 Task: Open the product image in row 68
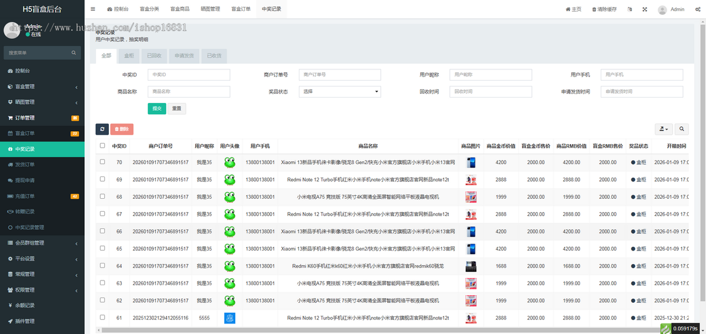(x=471, y=197)
